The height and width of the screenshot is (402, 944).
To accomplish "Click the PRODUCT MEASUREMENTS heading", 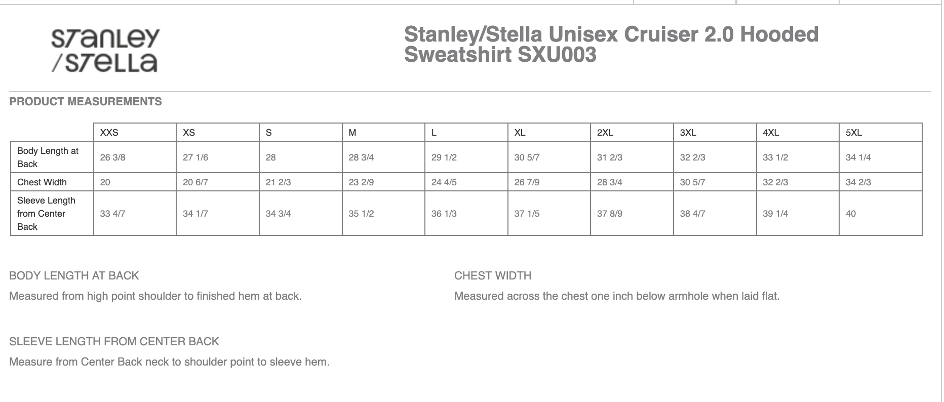I will (86, 101).
